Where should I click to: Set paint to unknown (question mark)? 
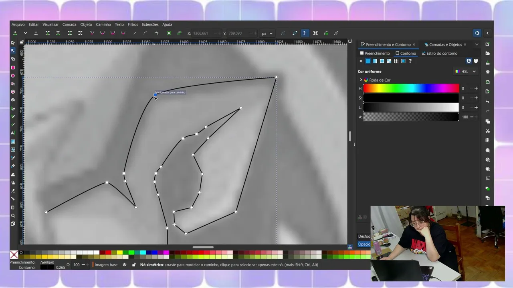pyautogui.click(x=410, y=61)
